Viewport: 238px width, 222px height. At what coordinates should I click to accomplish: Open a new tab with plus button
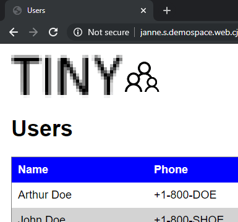pos(167,10)
